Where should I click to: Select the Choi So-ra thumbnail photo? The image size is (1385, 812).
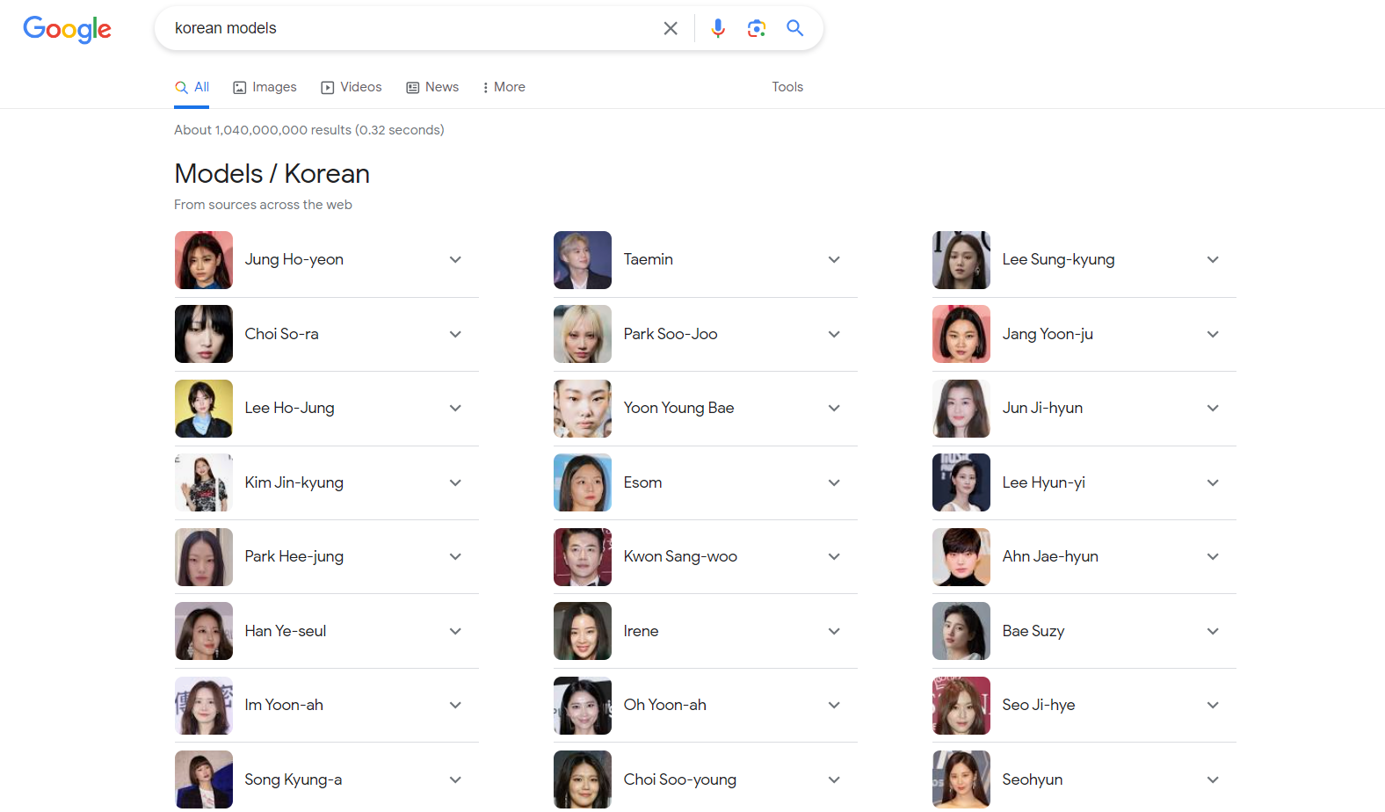(x=204, y=334)
